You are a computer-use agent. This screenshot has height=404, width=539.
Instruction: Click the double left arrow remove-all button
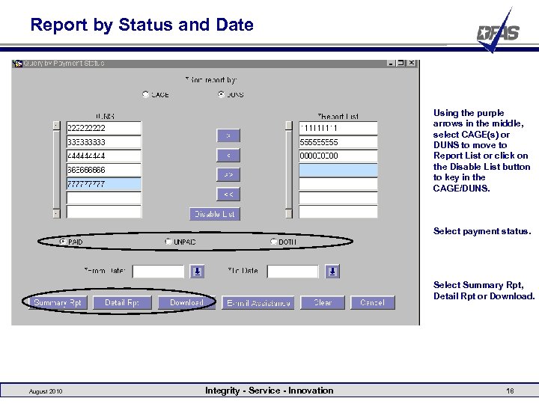(228, 194)
